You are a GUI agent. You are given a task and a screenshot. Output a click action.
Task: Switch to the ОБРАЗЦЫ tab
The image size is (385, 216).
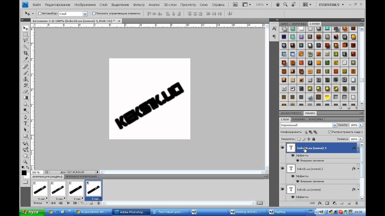point(299,24)
